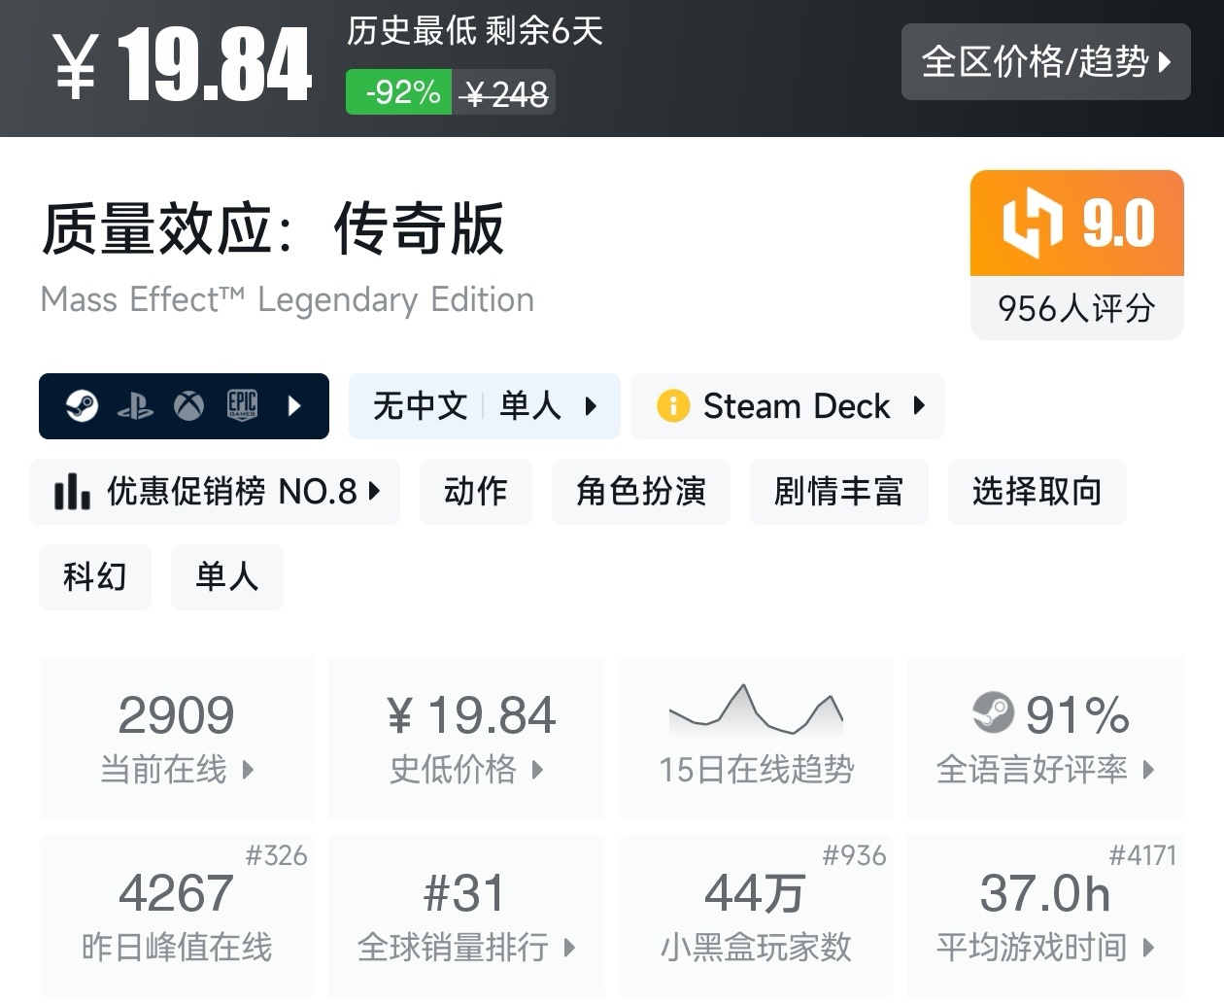Click the Steam platform icon
The image size is (1224, 1004).
[82, 405]
